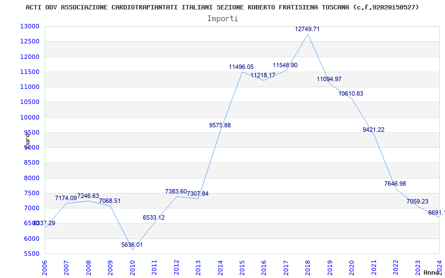Click the data label 9575.88
445x278 pixels.
[x=220, y=125]
